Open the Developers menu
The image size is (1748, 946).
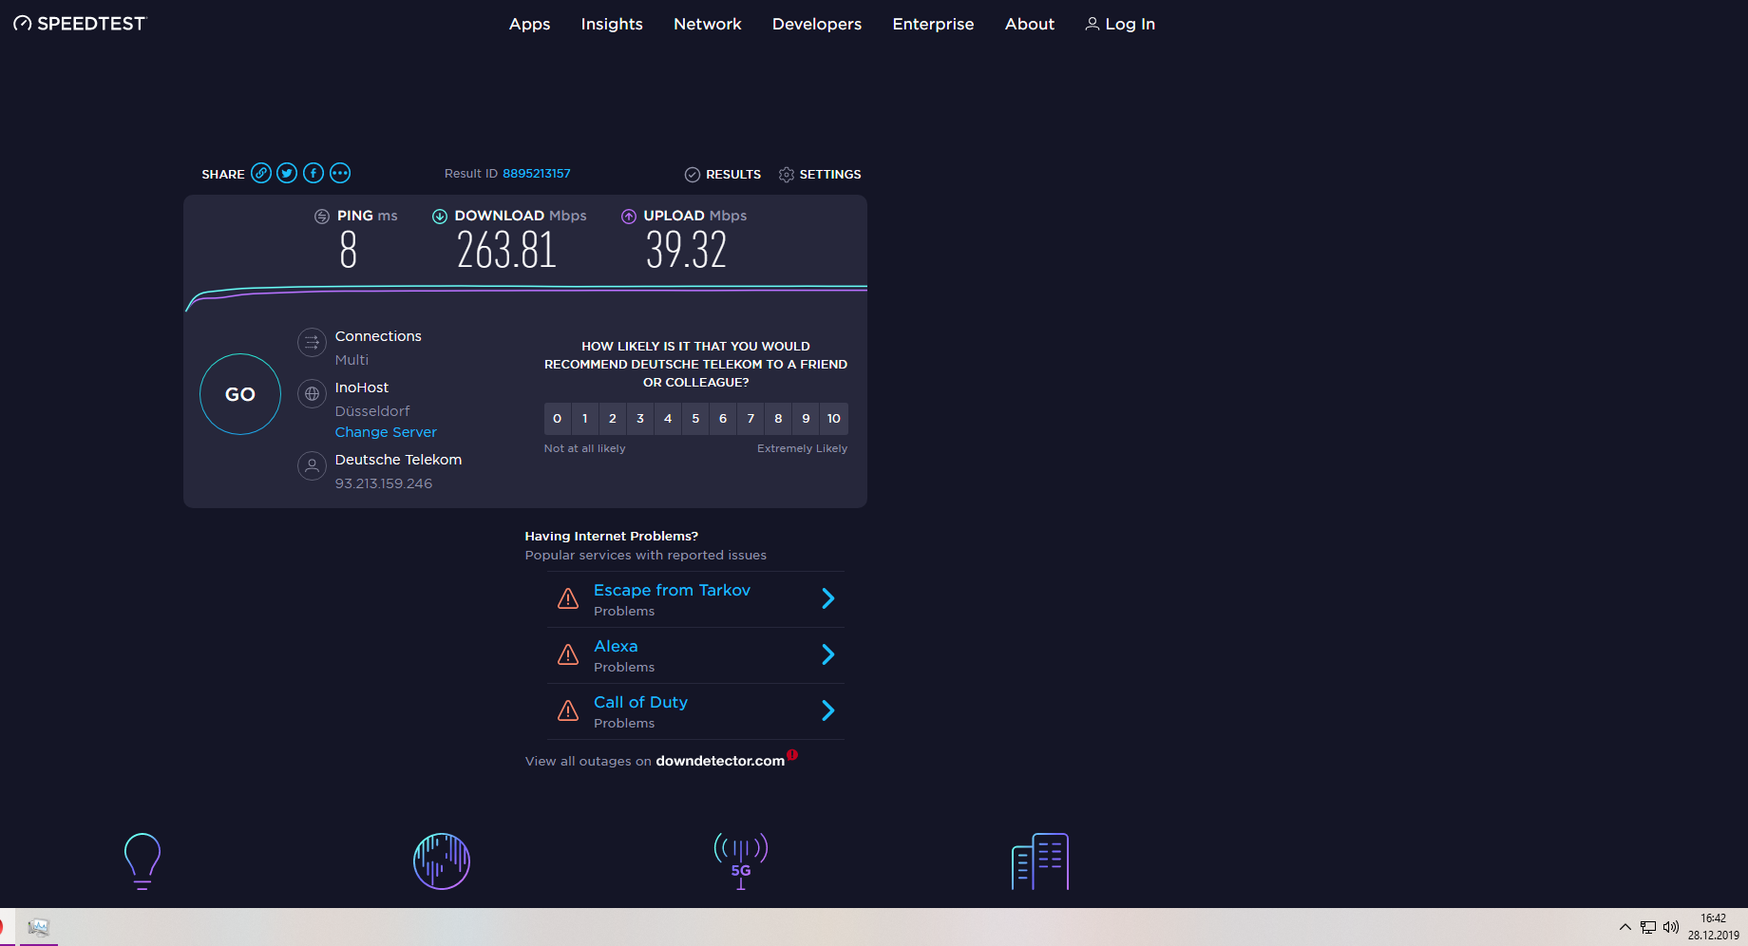click(817, 24)
